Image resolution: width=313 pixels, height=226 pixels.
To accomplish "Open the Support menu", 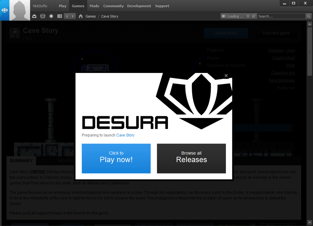I will click(x=162, y=6).
